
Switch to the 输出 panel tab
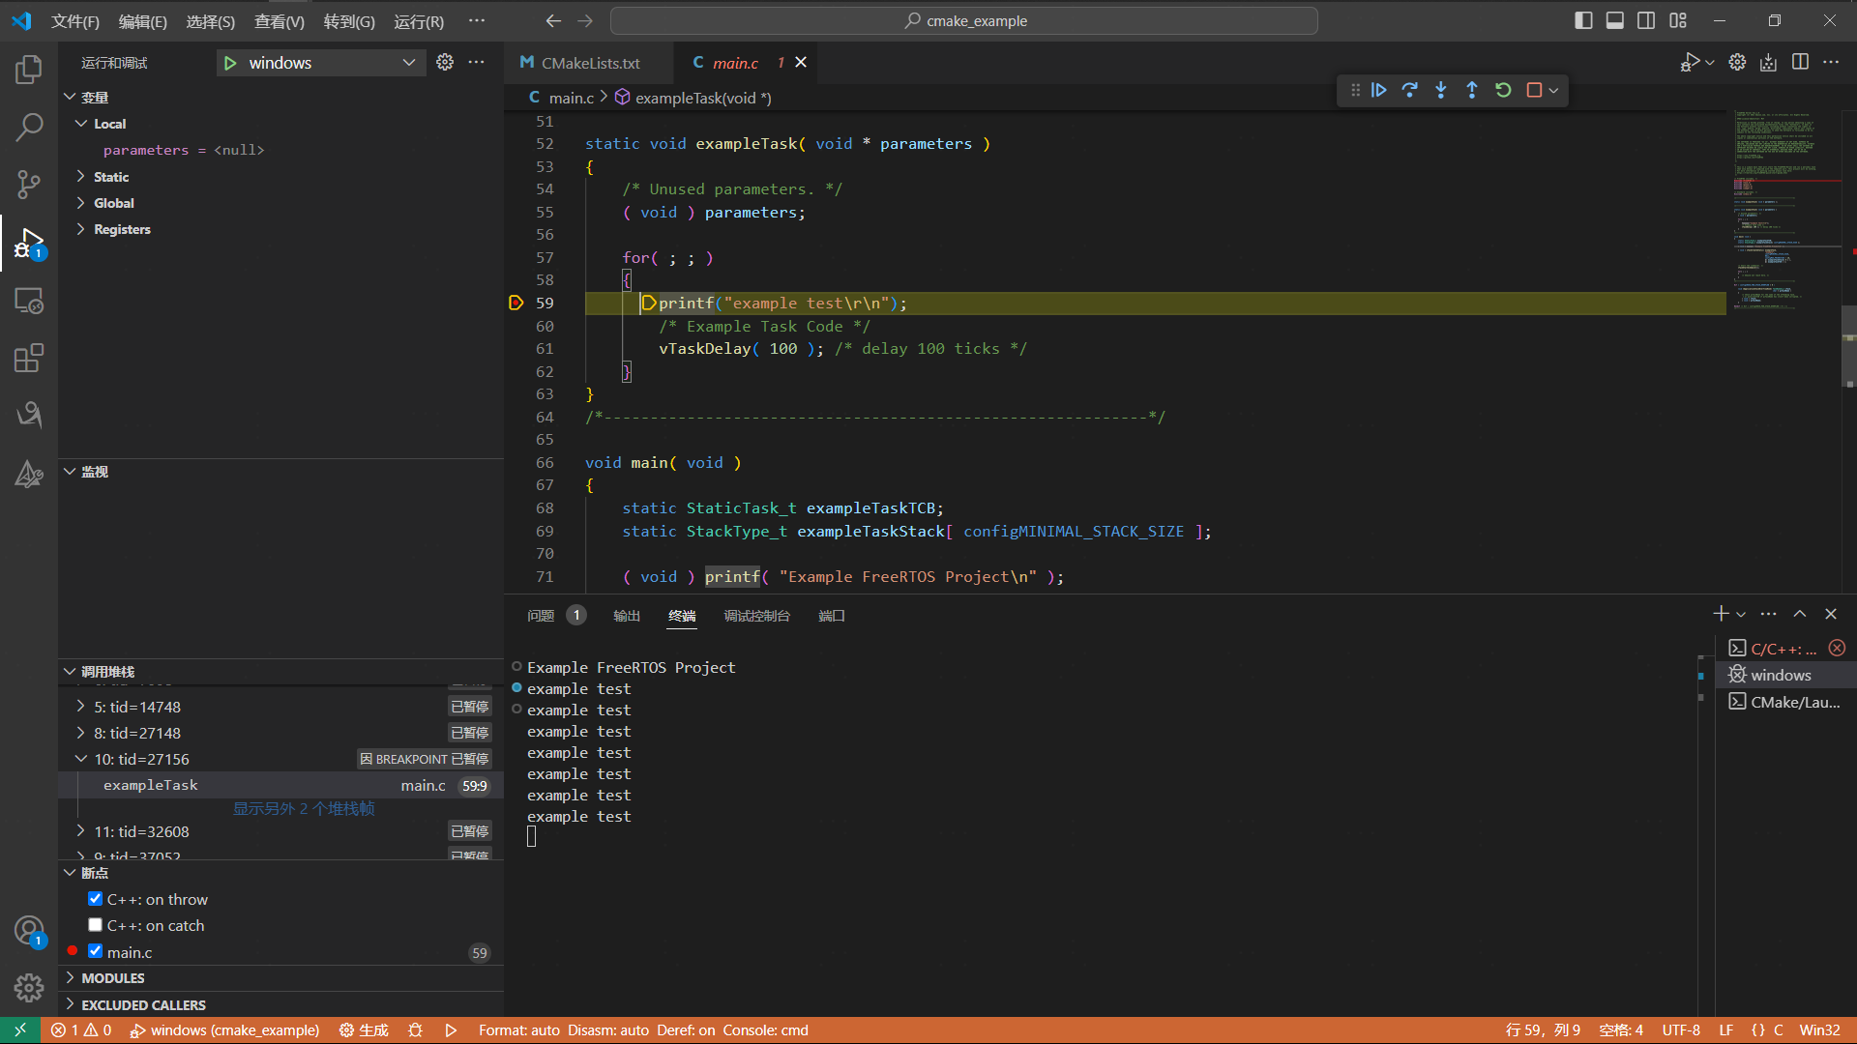point(627,616)
